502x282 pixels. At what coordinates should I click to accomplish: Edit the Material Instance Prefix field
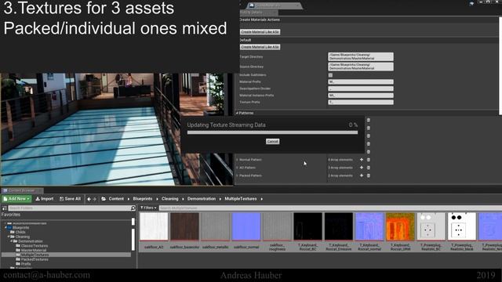pyautogui.click(x=361, y=96)
